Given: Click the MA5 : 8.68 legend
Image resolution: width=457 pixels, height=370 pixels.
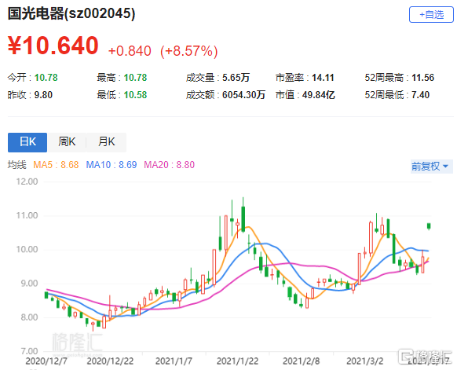Looking at the screenshot, I should [x=56, y=165].
